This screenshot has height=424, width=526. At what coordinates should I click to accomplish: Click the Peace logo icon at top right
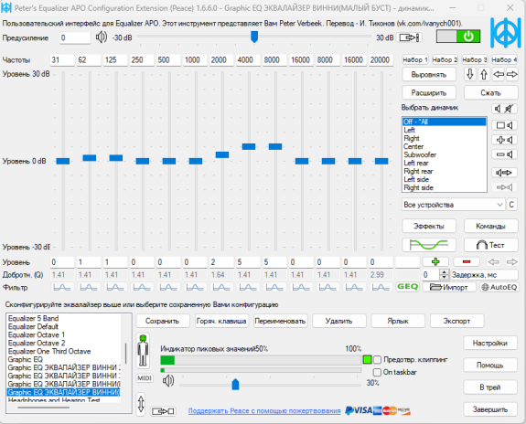point(506,33)
